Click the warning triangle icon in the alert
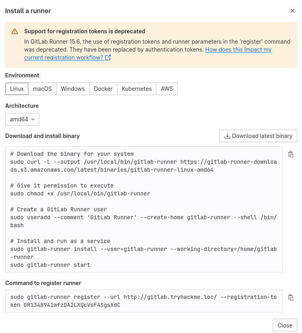 point(15,31)
